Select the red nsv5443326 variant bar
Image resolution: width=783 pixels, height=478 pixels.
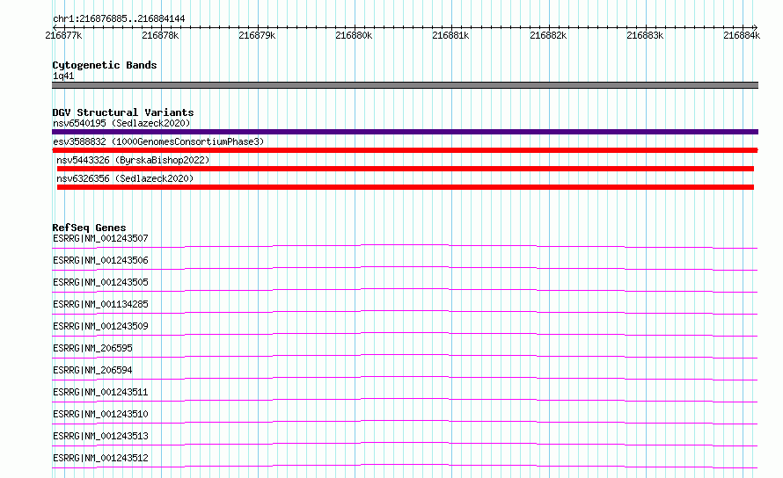406,169
